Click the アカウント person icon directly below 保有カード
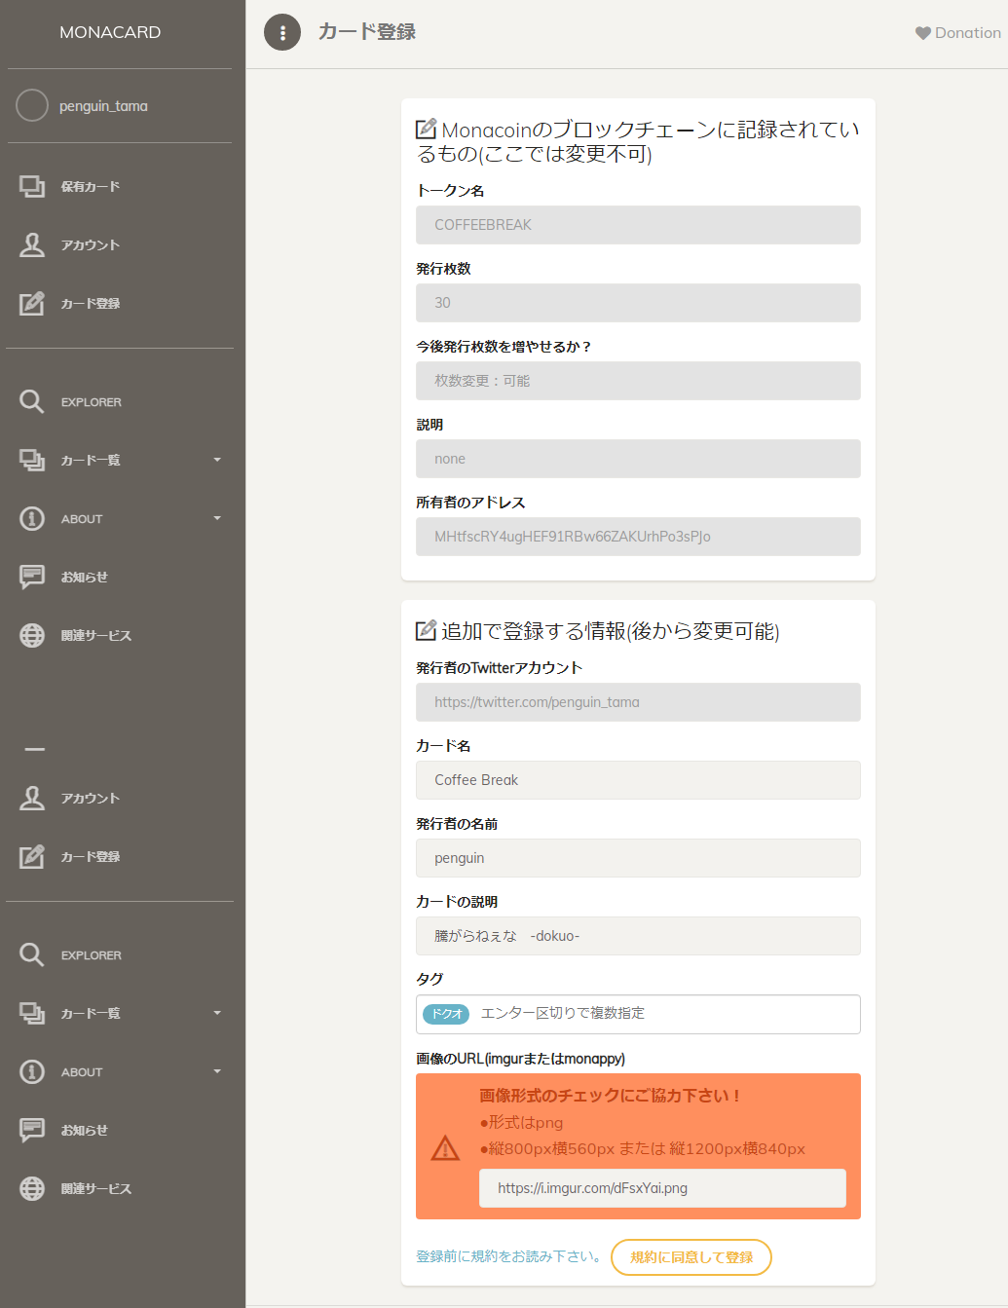This screenshot has width=1008, height=1308. (x=32, y=244)
